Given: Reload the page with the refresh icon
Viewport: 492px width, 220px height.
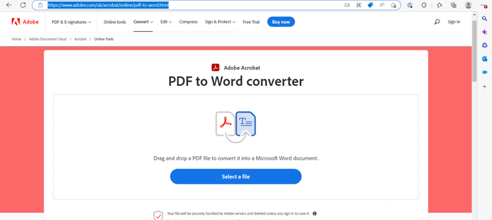Looking at the screenshot, I should pos(23,5).
